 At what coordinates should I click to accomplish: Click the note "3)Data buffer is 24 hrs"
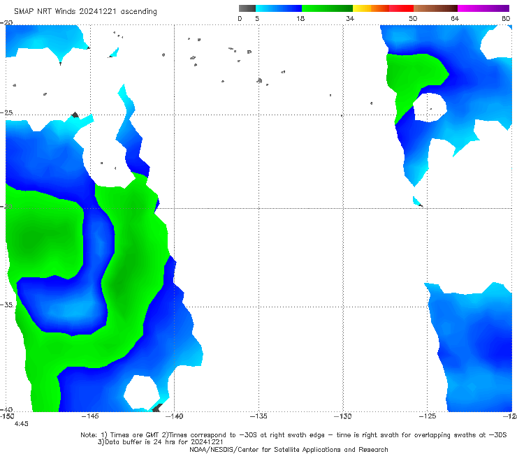tap(161, 442)
